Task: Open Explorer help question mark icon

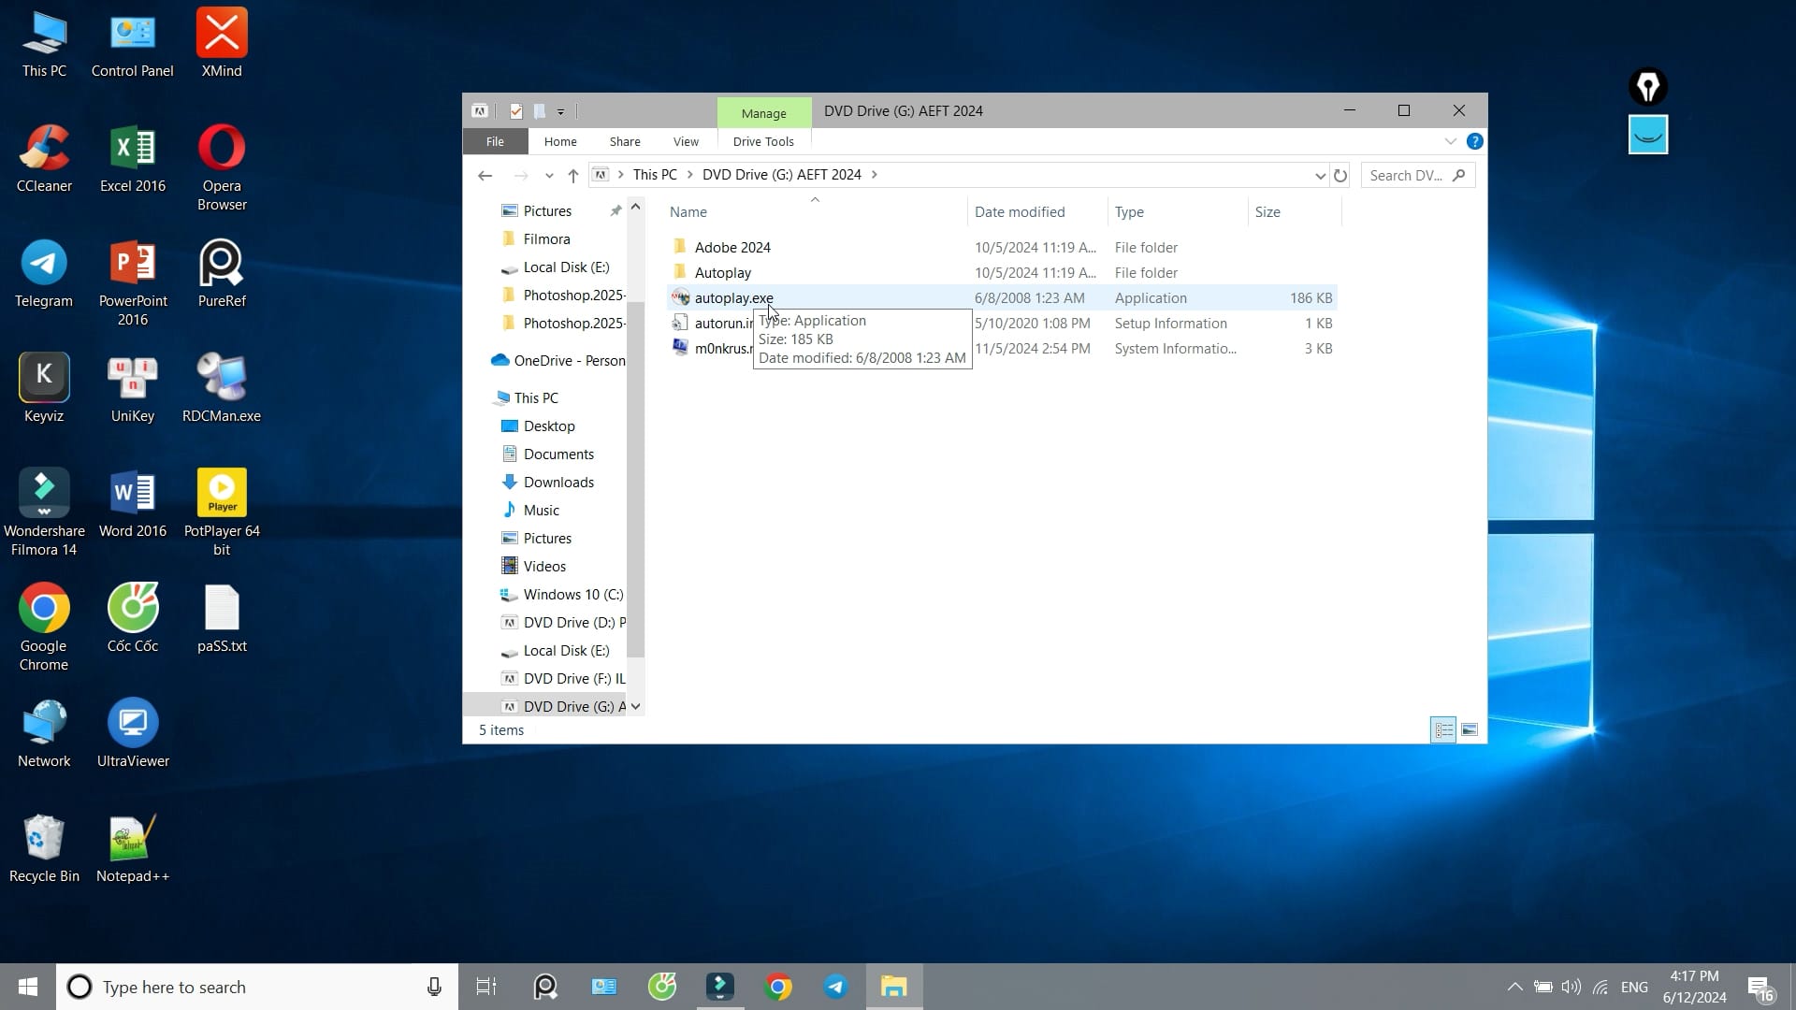Action: (1475, 141)
